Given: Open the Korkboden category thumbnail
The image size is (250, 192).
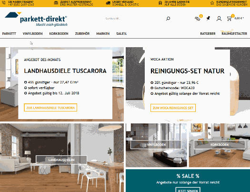Looking at the screenshot, I should [x=220, y=145].
